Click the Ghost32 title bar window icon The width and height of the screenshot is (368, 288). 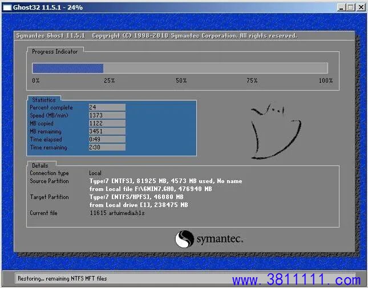coord(7,7)
